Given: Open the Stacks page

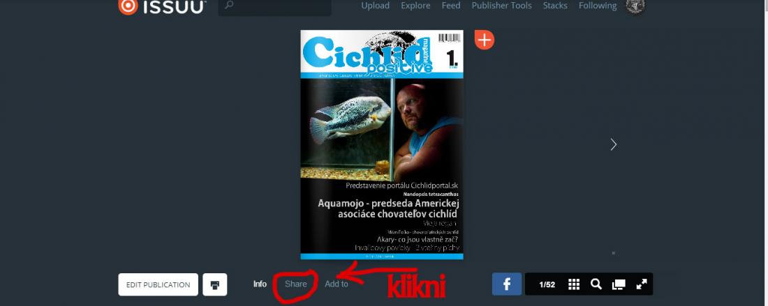Looking at the screenshot, I should (555, 6).
